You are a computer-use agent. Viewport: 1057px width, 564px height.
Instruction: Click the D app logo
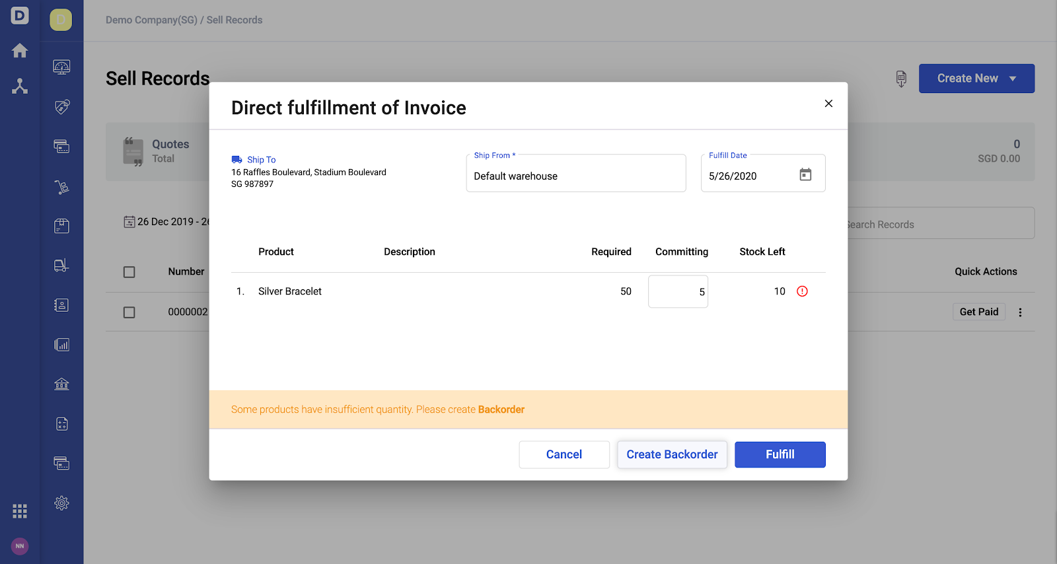pos(20,15)
